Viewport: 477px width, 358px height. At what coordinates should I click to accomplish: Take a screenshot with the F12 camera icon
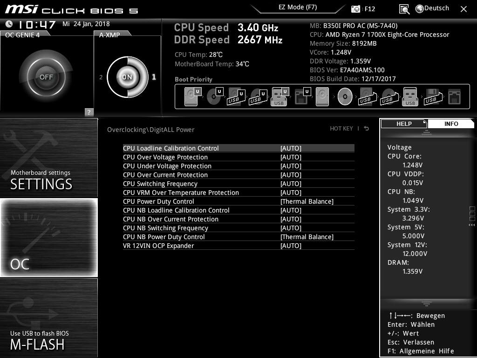(355, 9)
